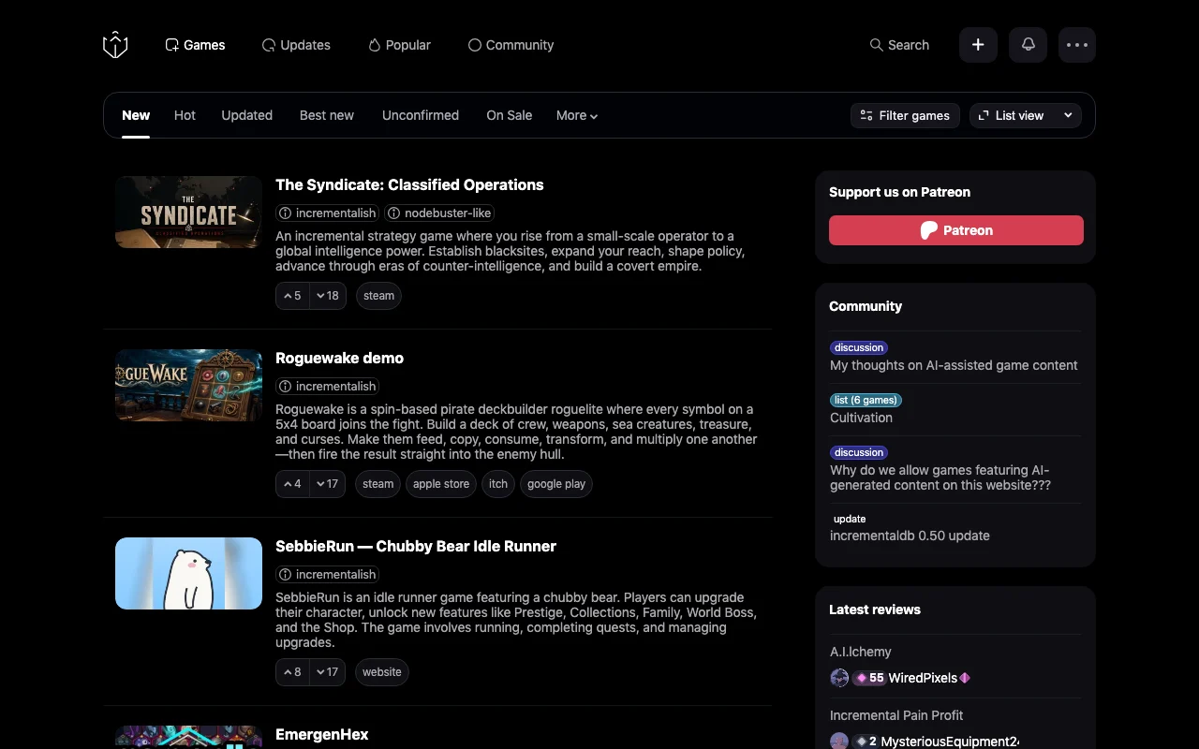This screenshot has height=749, width=1199.
Task: Click the nodebuster-like tag
Action: click(x=439, y=213)
